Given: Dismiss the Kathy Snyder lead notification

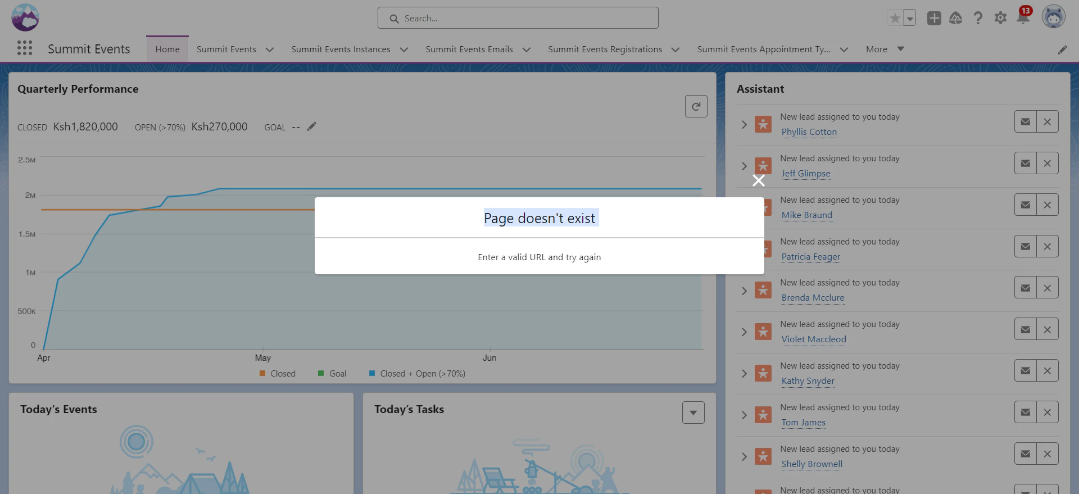Looking at the screenshot, I should [x=1047, y=370].
